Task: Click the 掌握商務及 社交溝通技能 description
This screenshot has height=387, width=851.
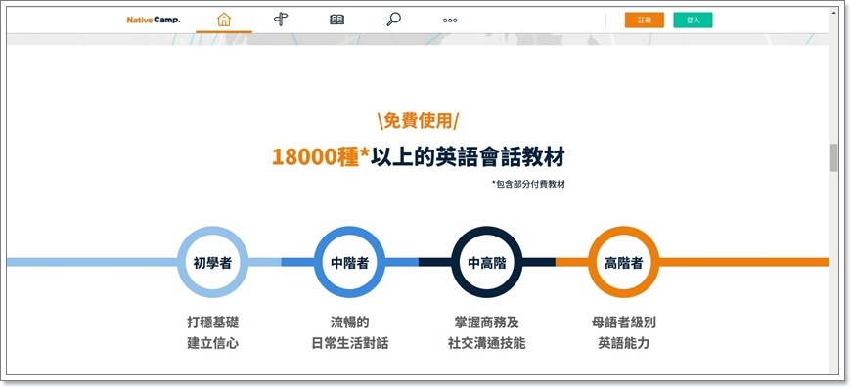Action: [487, 333]
